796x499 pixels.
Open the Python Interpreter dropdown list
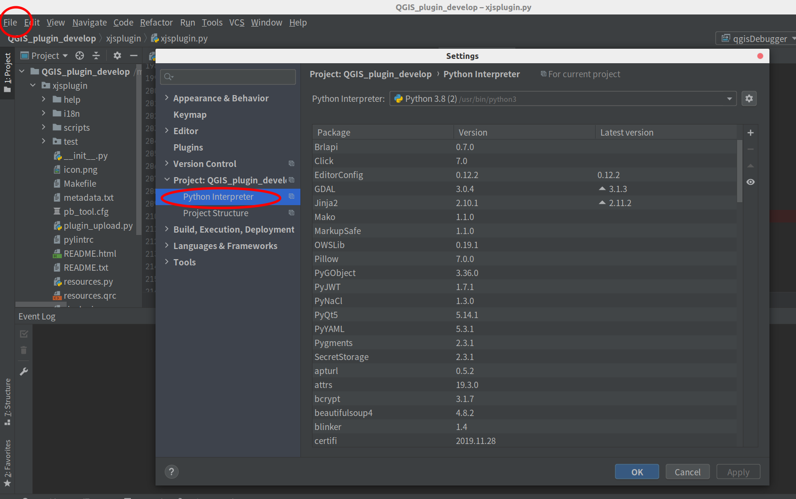coord(730,98)
